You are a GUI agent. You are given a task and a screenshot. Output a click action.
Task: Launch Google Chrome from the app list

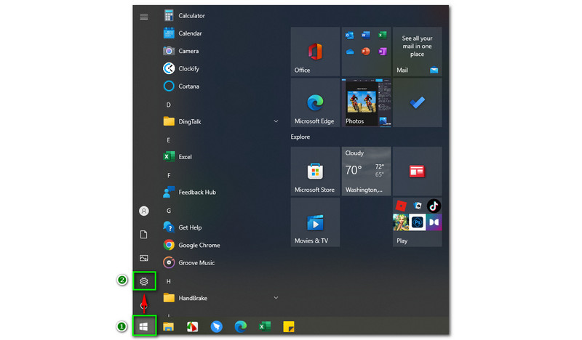click(199, 245)
